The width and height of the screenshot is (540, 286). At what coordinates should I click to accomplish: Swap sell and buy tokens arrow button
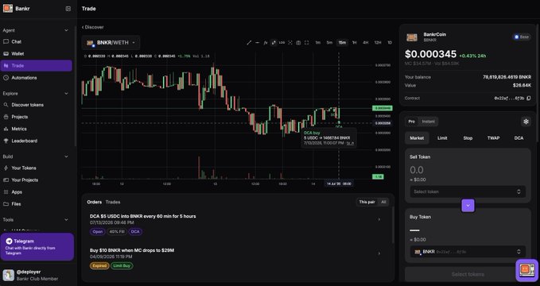coord(468,206)
